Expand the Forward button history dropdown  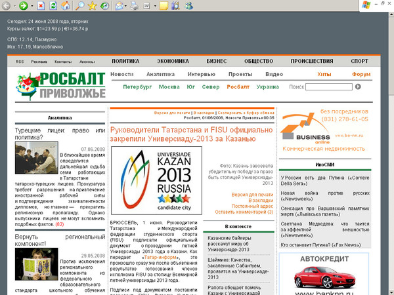(x=31, y=6)
